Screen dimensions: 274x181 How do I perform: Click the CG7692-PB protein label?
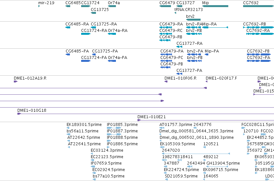tap(258, 51)
